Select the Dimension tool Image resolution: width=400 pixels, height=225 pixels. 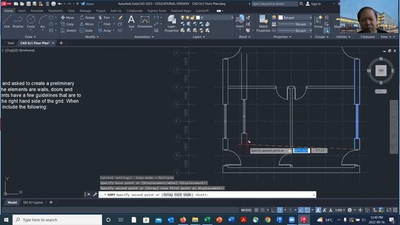[144, 21]
